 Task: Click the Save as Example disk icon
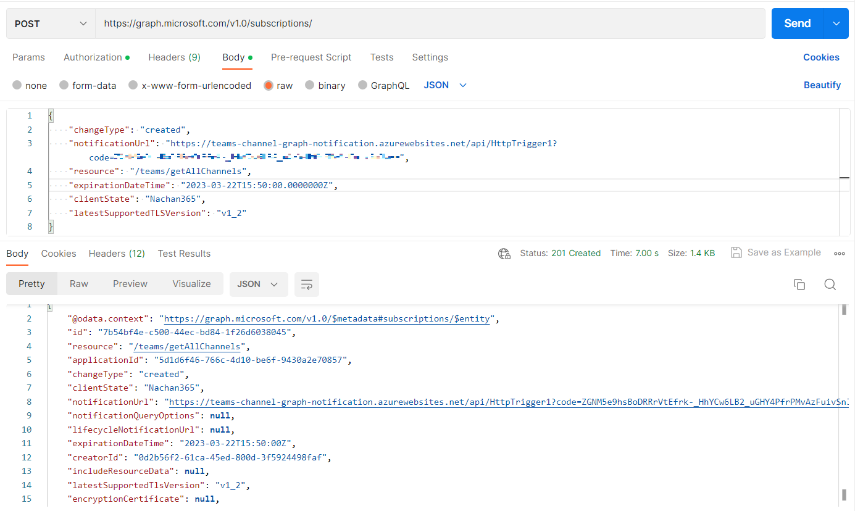point(736,252)
